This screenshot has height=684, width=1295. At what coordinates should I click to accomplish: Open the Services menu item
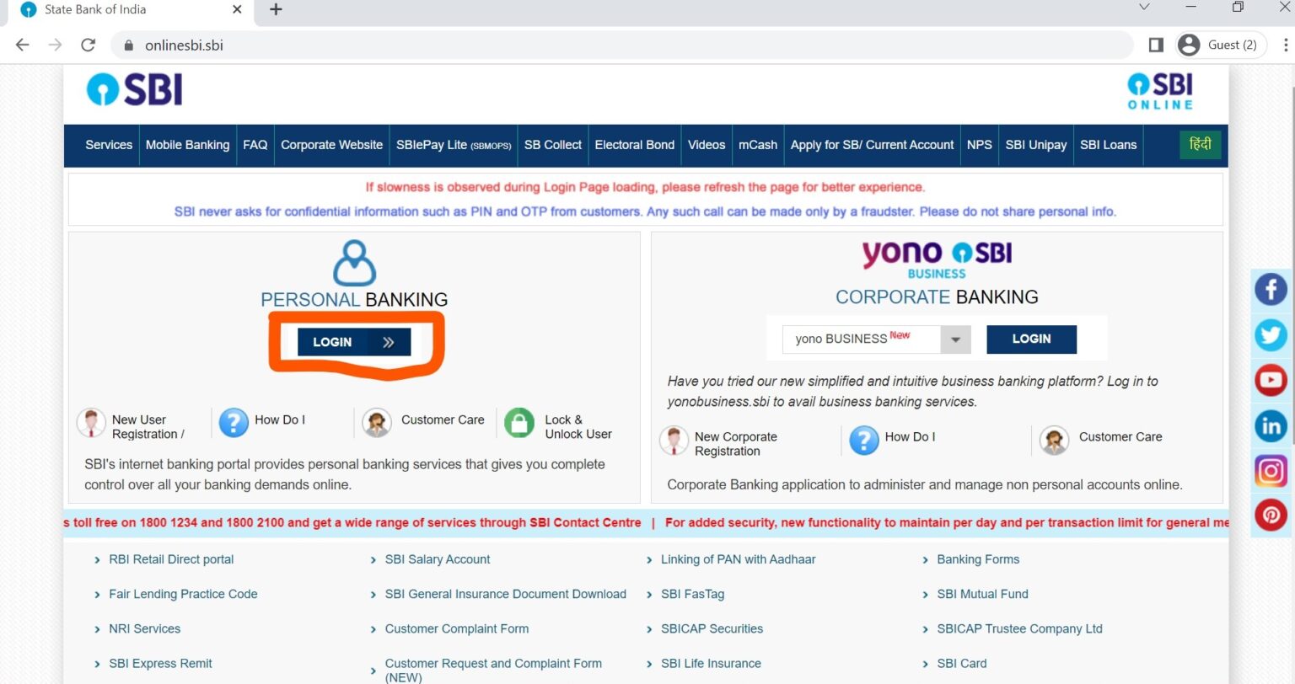(x=109, y=145)
